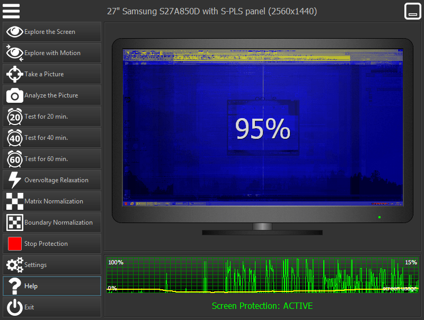Run Boundary Normalization tool

tap(15, 223)
